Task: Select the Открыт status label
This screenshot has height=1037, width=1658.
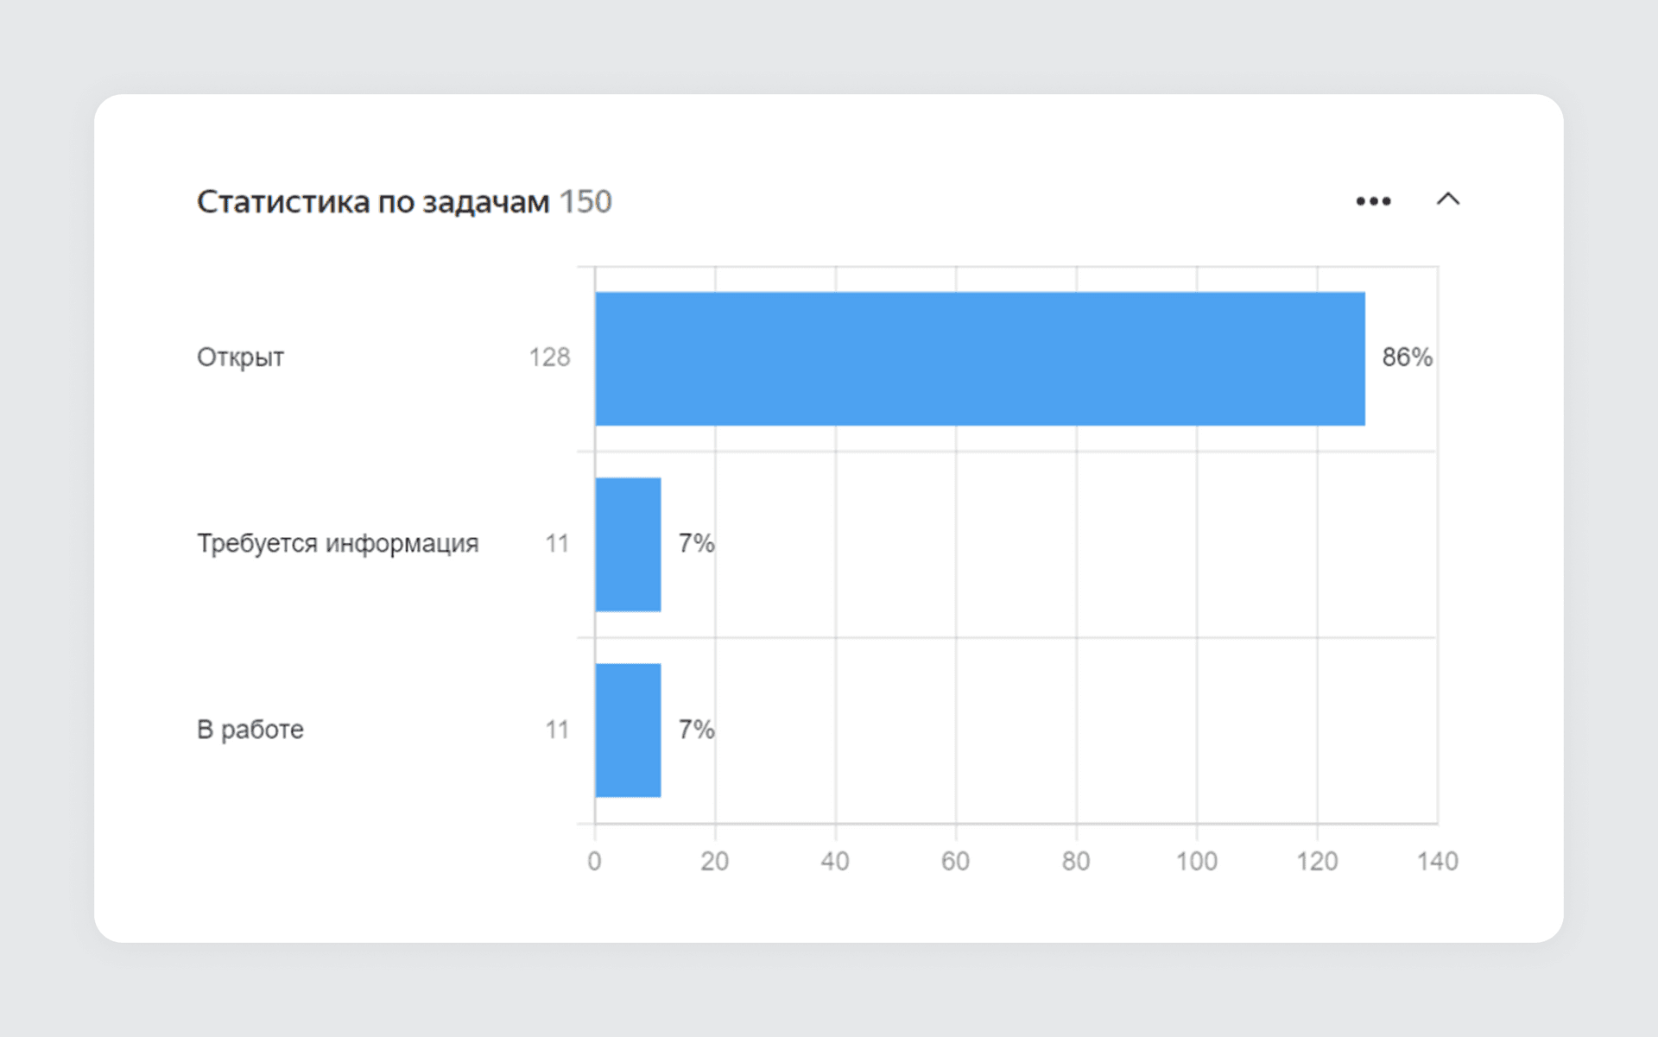Action: coord(240,357)
